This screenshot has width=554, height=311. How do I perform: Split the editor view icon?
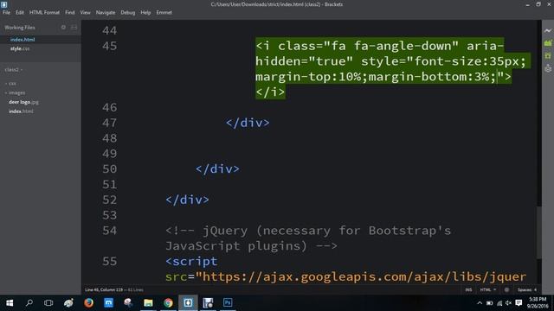click(x=74, y=27)
